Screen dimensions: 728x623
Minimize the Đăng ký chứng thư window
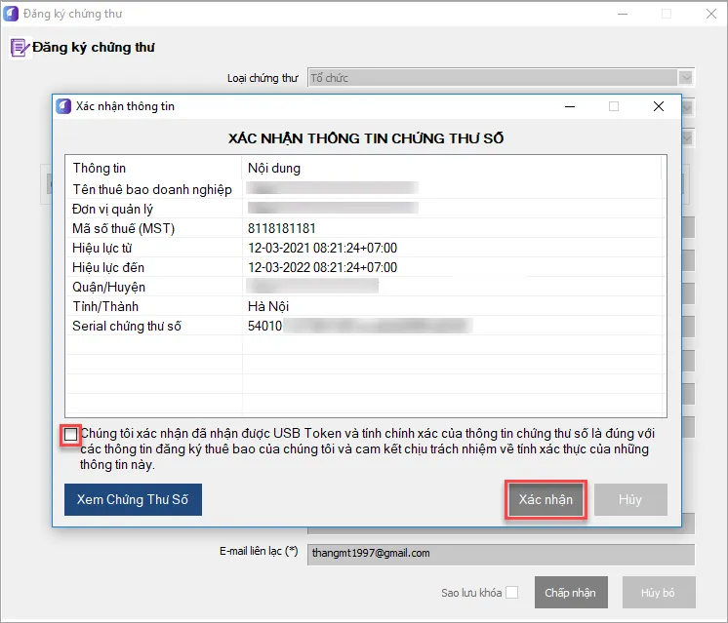tap(621, 15)
